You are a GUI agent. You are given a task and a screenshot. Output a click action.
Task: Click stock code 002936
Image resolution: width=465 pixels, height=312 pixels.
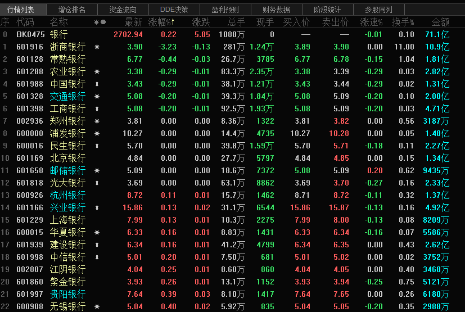pyautogui.click(x=30, y=121)
